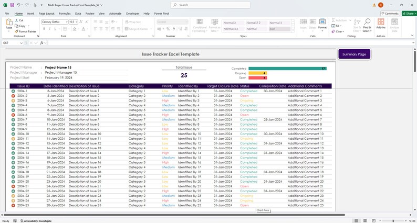The width and height of the screenshot is (417, 223).
Task: Apply the Normal 2 cell style
Action: coord(233,23)
